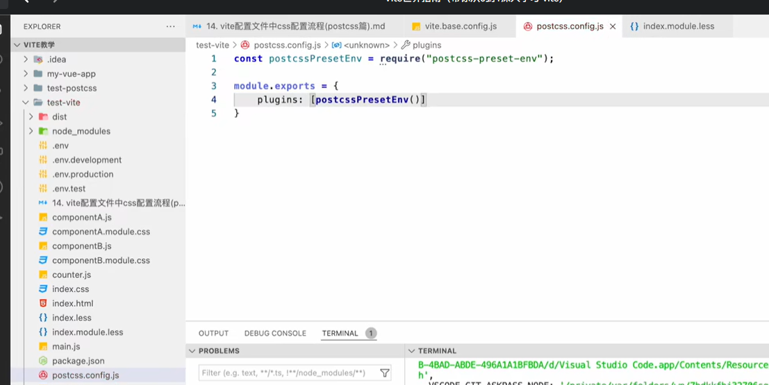Click the plugins breadcrumb segment
Screen dimensions: 769x385
[x=427, y=45]
